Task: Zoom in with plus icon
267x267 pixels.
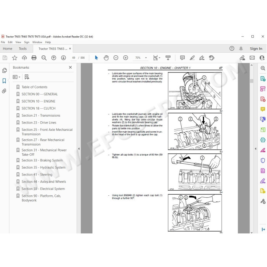Action: pos(125,58)
